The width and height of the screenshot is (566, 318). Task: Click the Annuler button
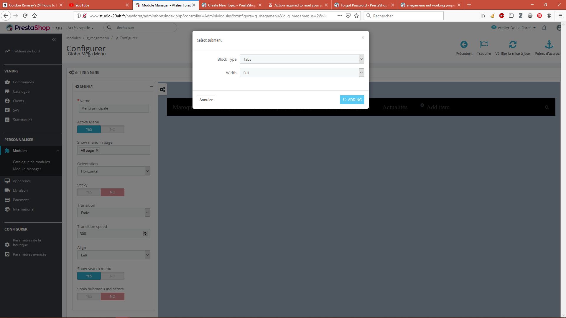point(206,100)
